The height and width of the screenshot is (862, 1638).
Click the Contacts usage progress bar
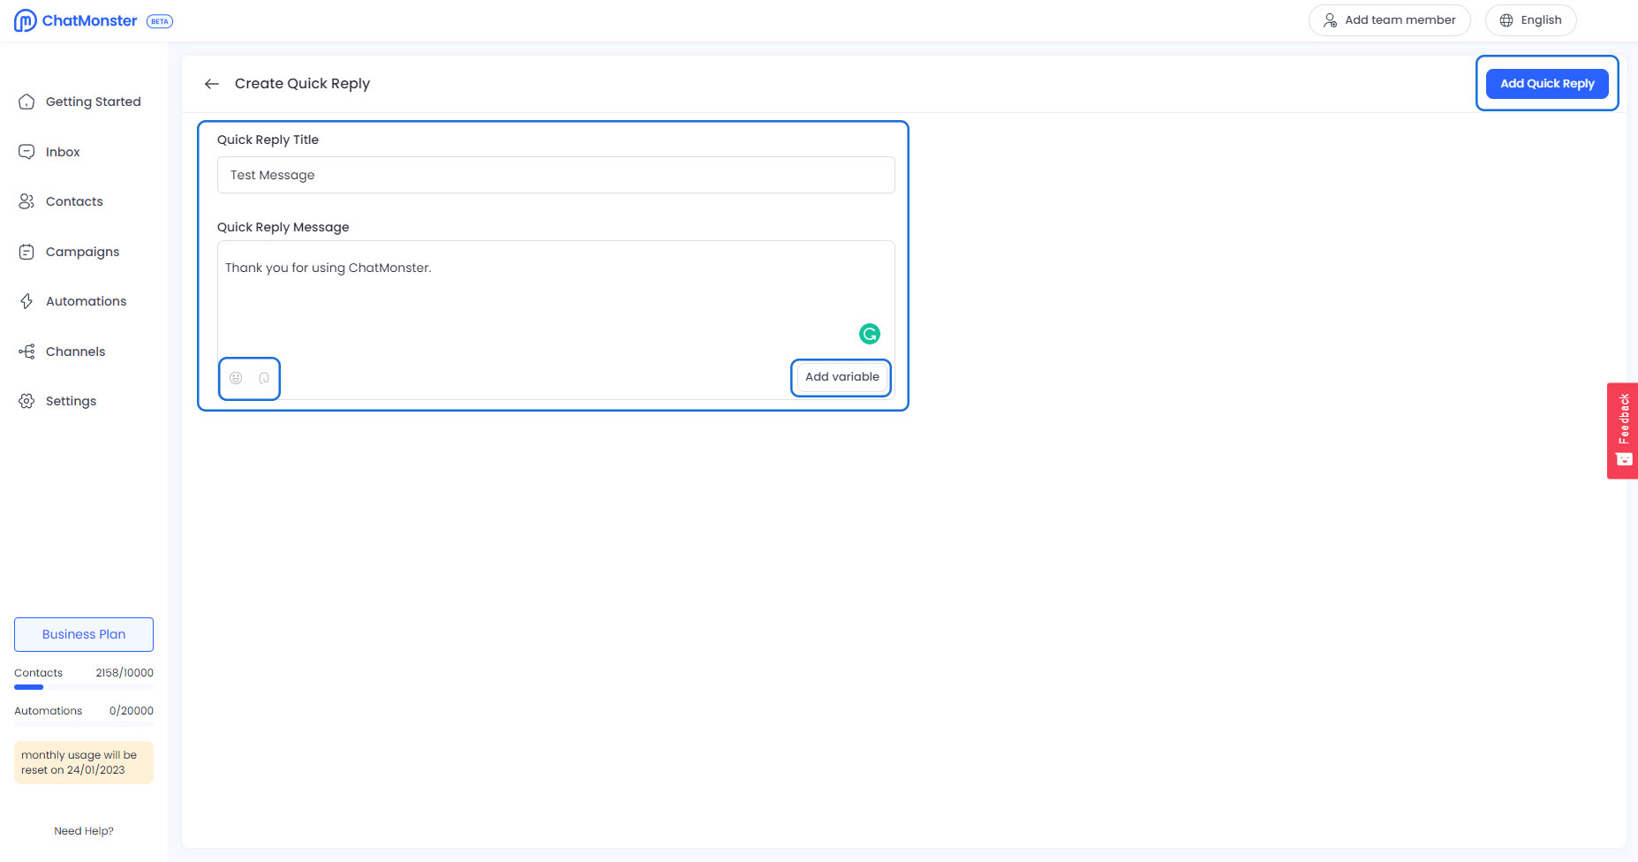pos(83,687)
